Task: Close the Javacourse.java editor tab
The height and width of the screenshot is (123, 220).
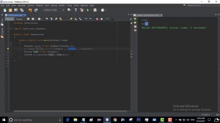Action: coord(25,15)
